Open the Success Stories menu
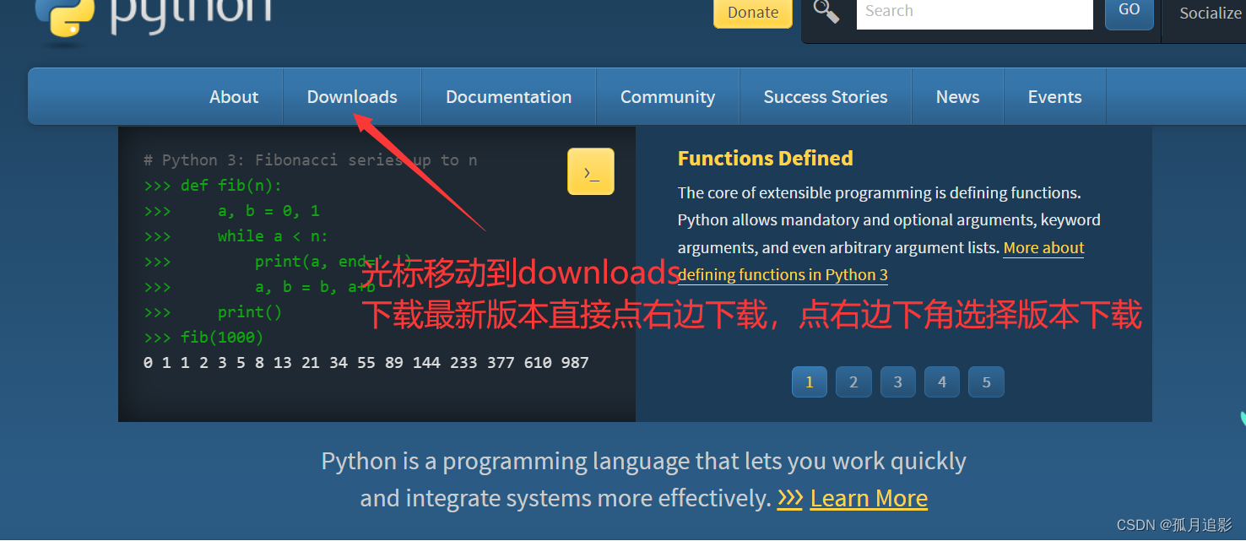Viewport: 1246px width, 541px height. 826,97
